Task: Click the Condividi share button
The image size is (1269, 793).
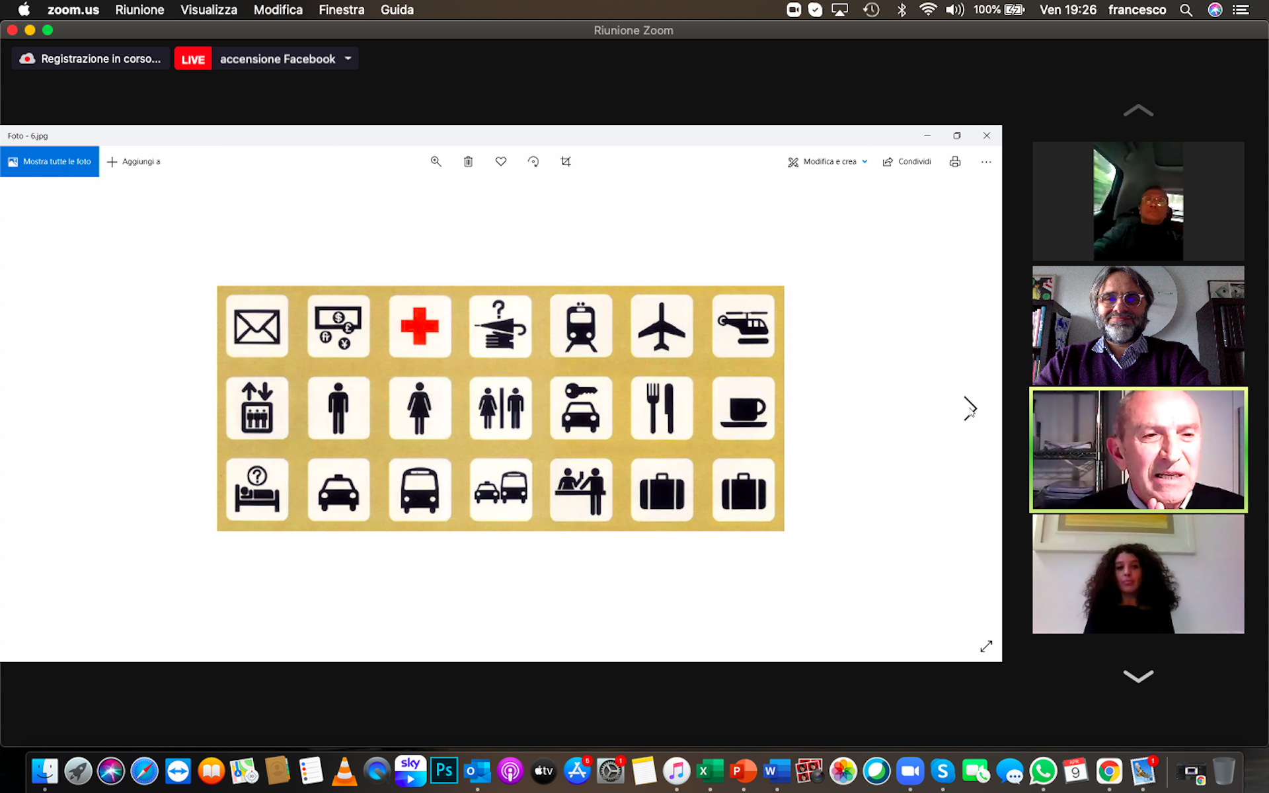Action: click(x=907, y=161)
